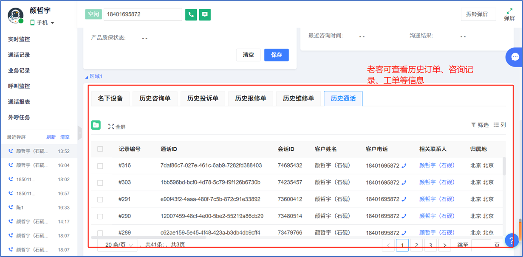Open the filter option above the table
The image size is (523, 257).
coord(480,125)
